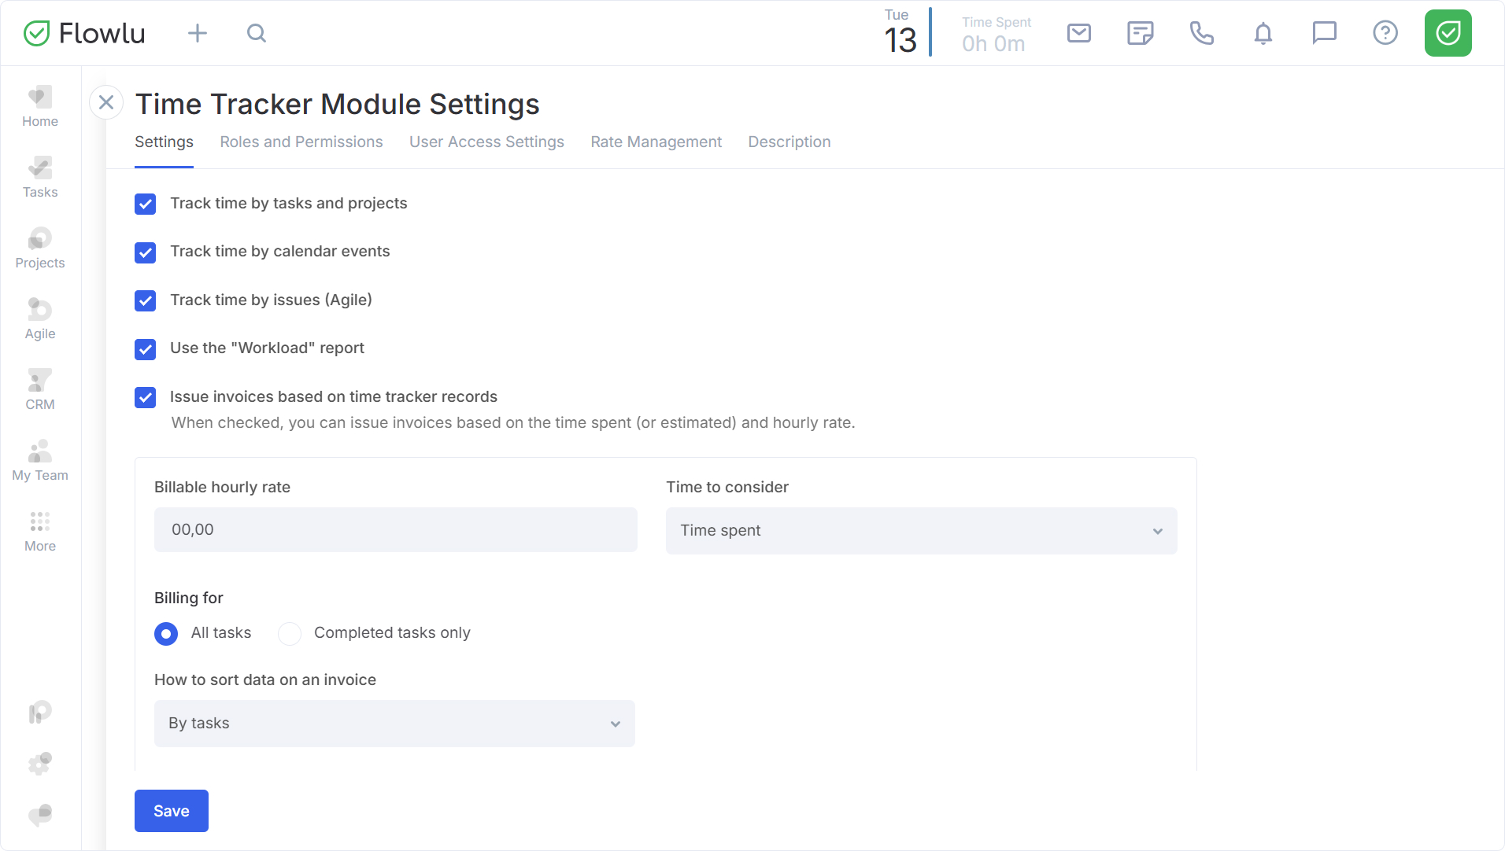Open the notes icon in header
This screenshot has width=1505, height=851.
click(1140, 33)
